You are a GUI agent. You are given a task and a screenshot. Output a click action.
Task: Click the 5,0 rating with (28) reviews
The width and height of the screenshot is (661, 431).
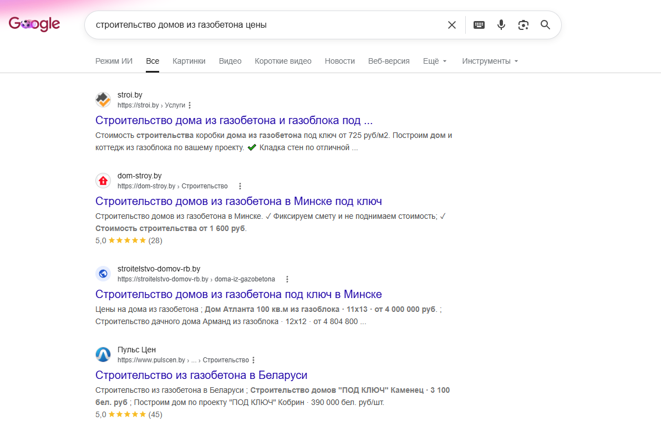[129, 240]
